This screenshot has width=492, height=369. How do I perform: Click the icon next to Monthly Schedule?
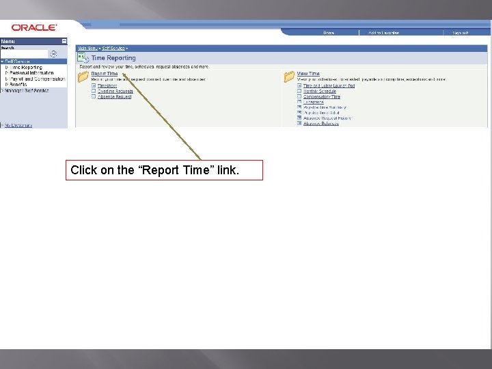coord(299,91)
